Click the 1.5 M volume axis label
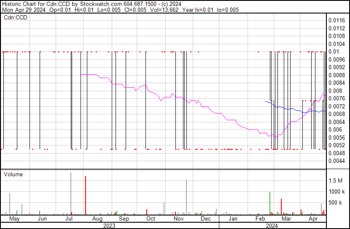This screenshot has height=229, width=350. tap(336, 181)
